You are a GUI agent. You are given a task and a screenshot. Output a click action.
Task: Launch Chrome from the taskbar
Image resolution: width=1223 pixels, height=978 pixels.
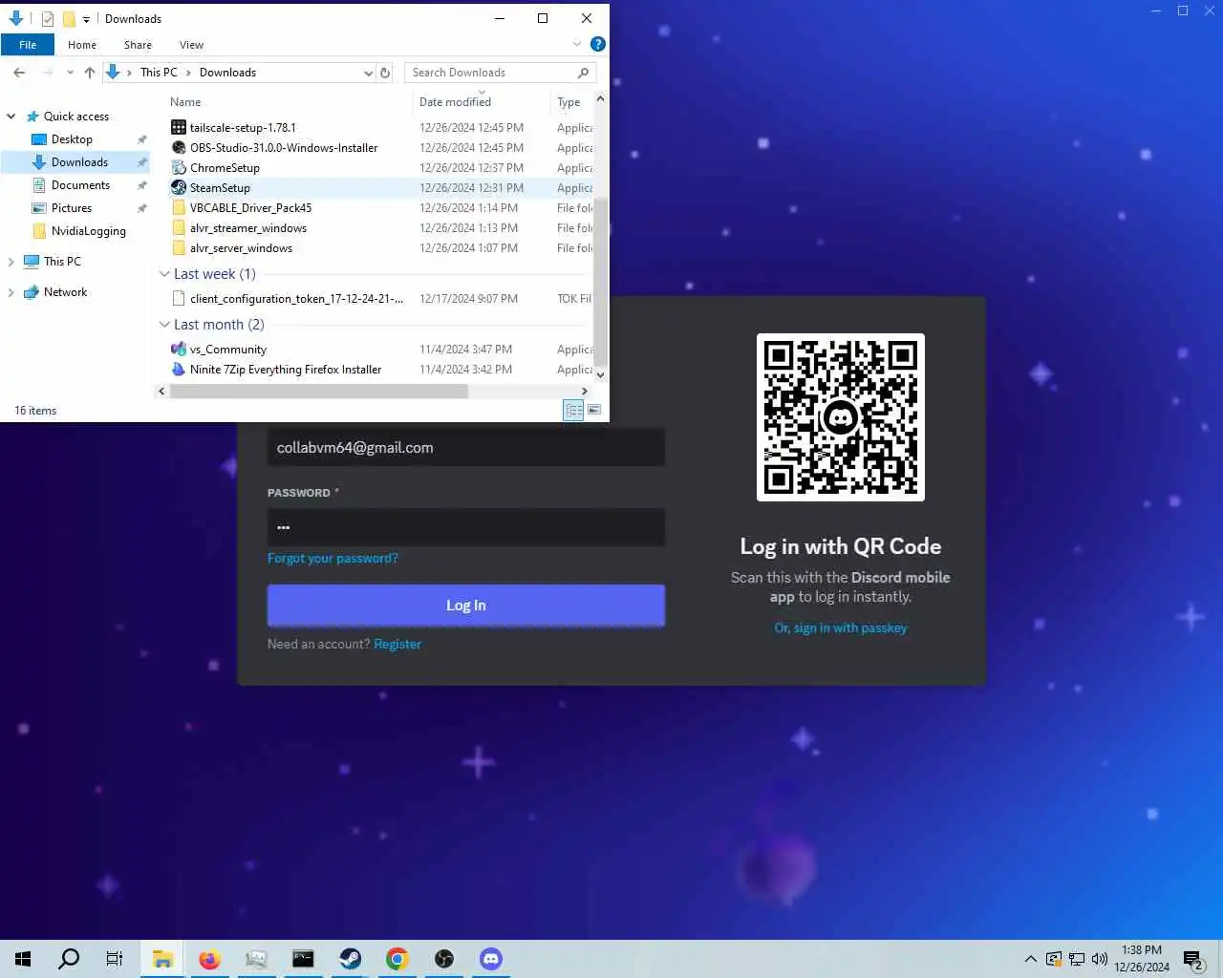pos(397,959)
